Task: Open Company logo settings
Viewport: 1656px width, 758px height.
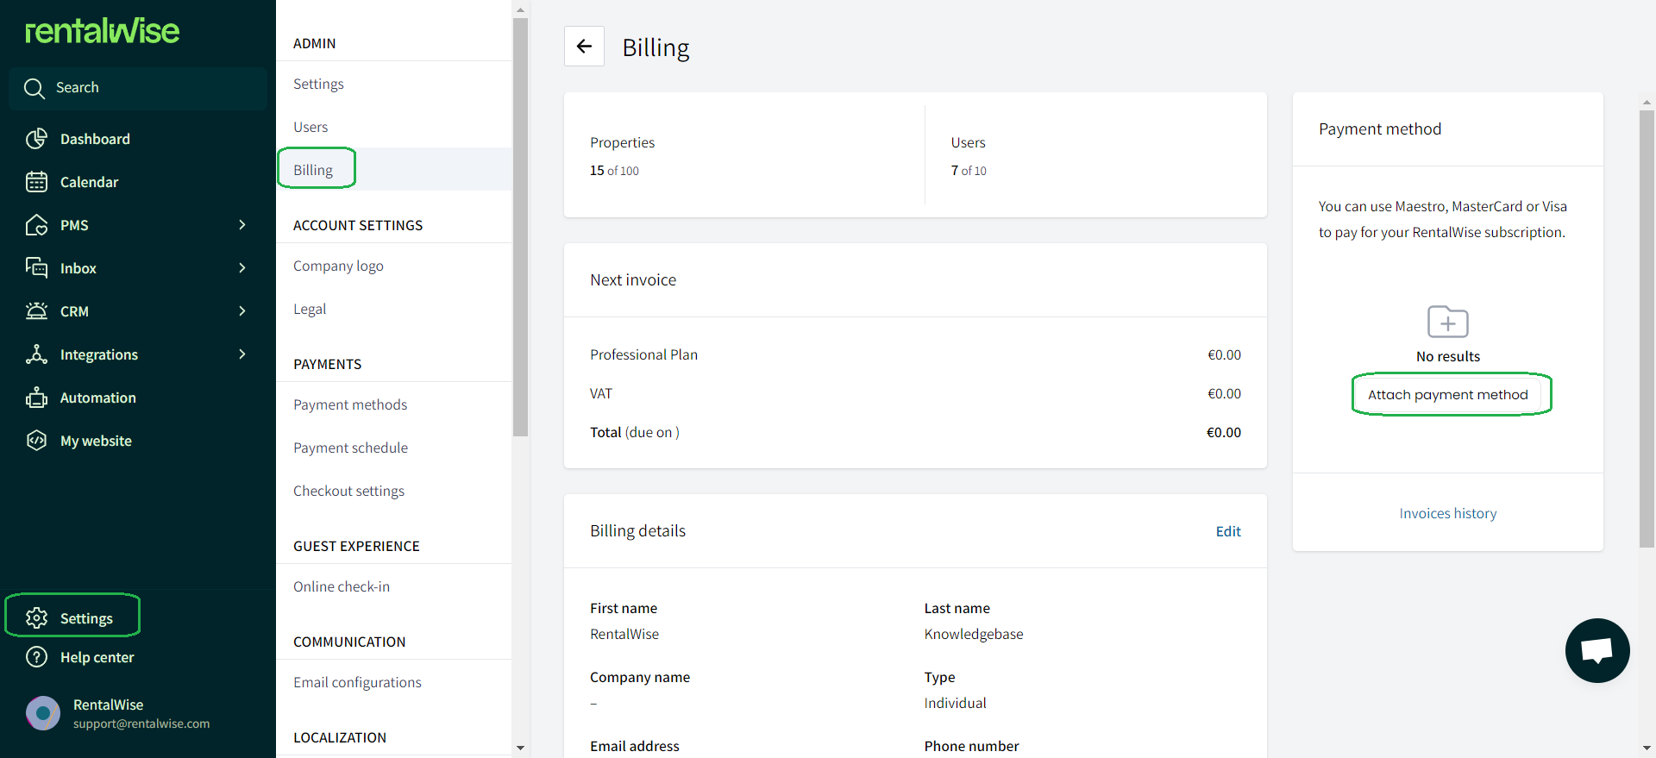Action: [x=338, y=266]
